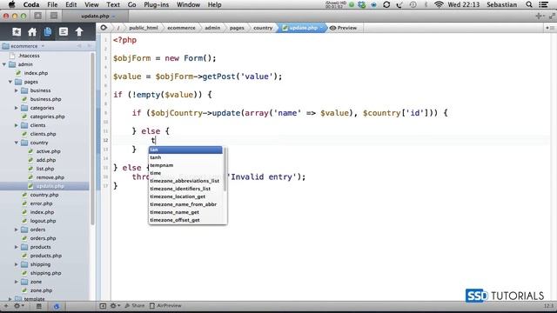Screen dimensions: 557x313
Task: Click the add tab plus icon
Action: click(x=539, y=16)
